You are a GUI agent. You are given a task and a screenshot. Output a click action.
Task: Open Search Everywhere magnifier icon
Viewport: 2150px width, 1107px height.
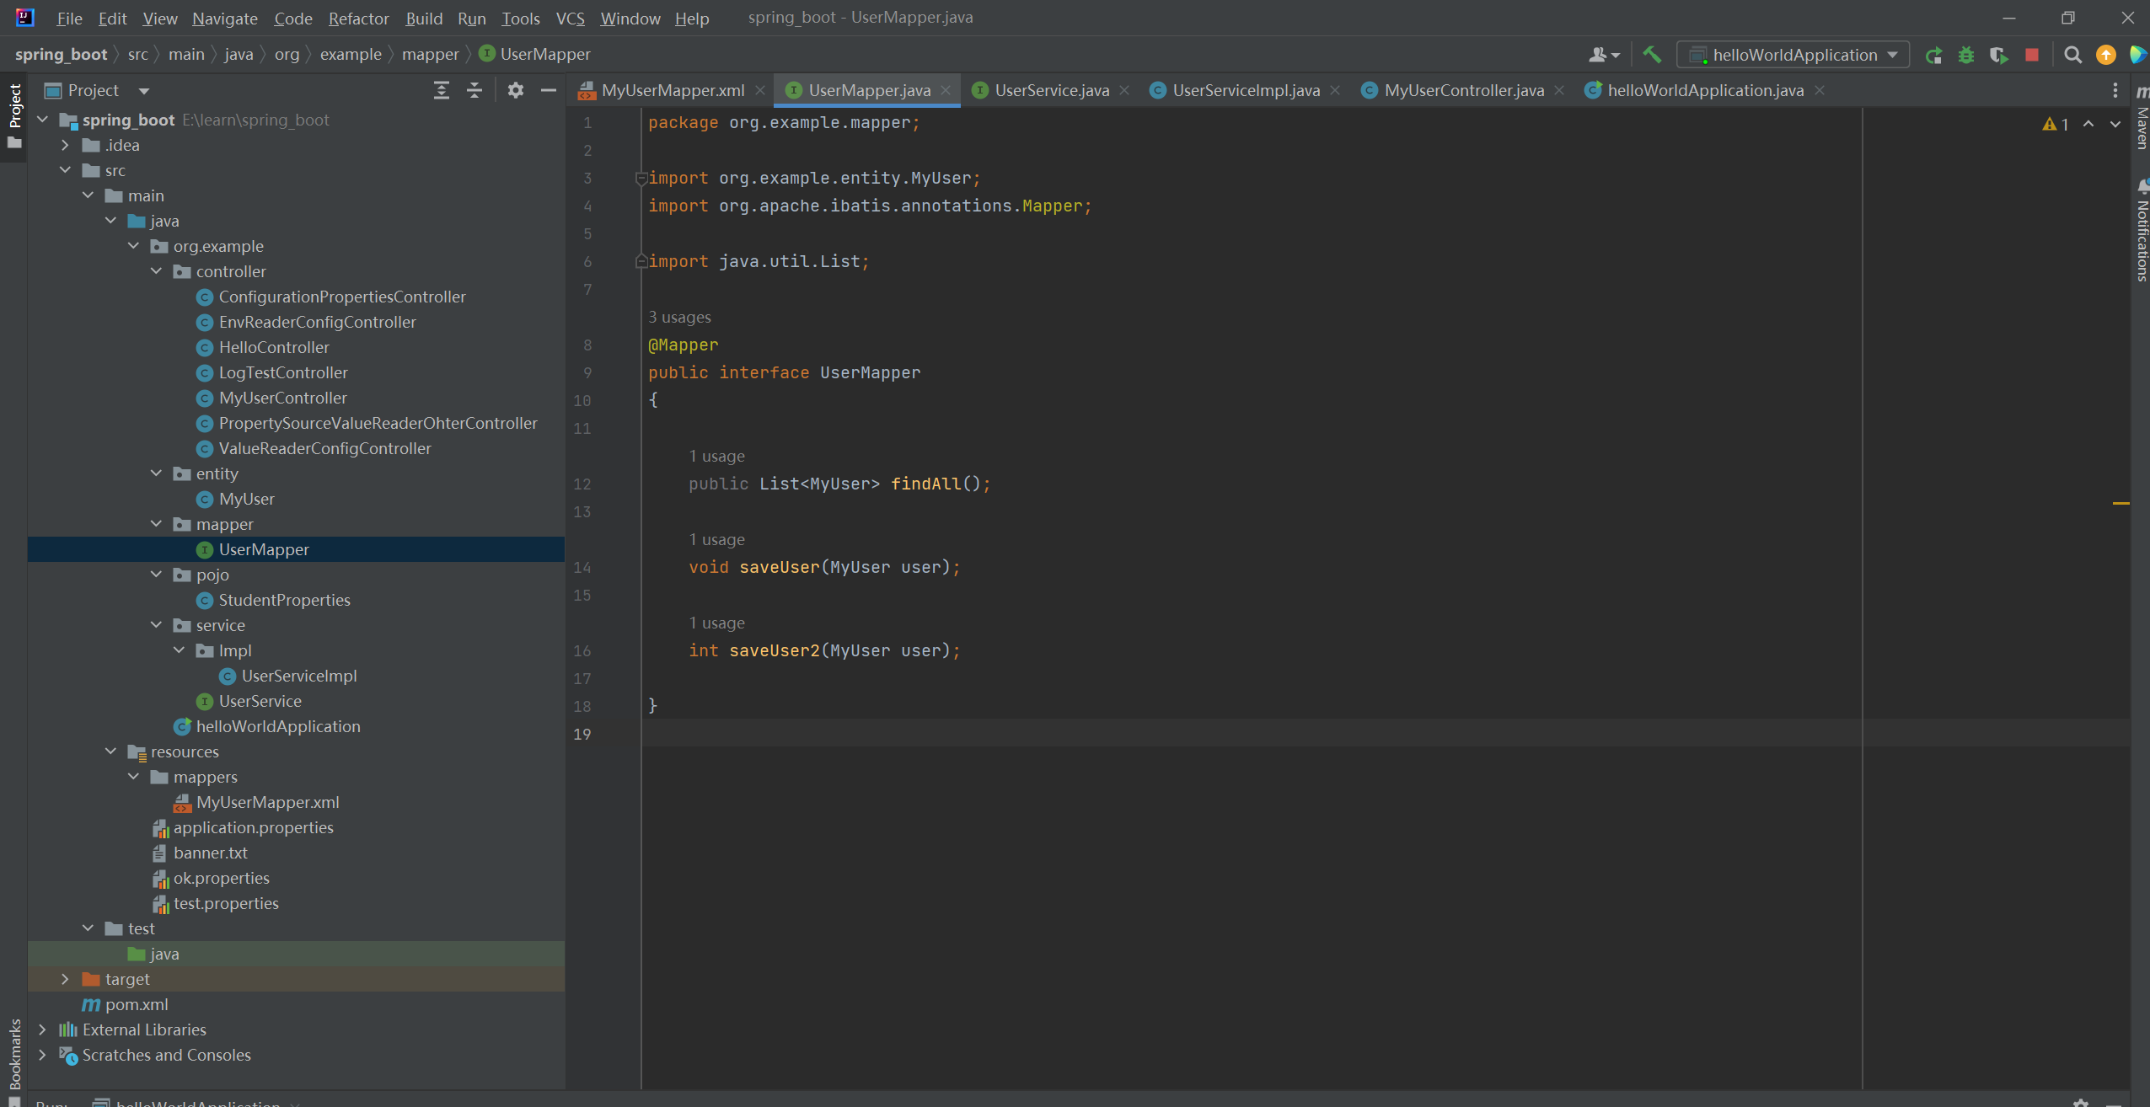click(2072, 56)
